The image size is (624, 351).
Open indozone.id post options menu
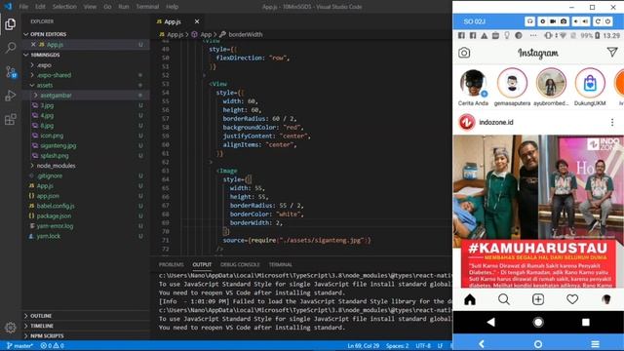(612, 122)
